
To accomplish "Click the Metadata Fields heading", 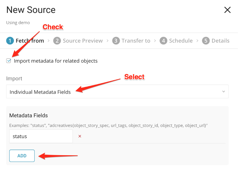I will click(x=28, y=115).
